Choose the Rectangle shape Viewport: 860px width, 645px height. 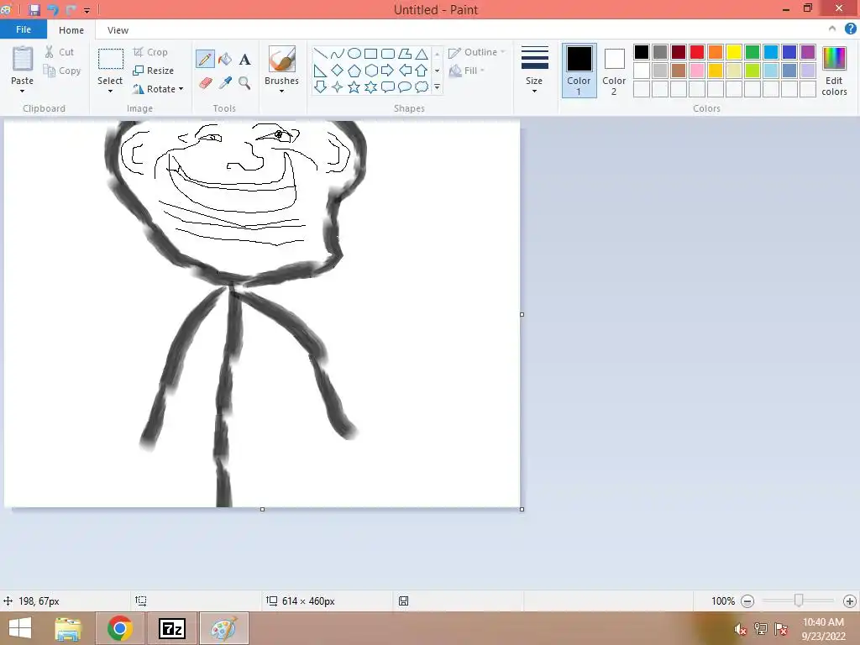point(370,53)
